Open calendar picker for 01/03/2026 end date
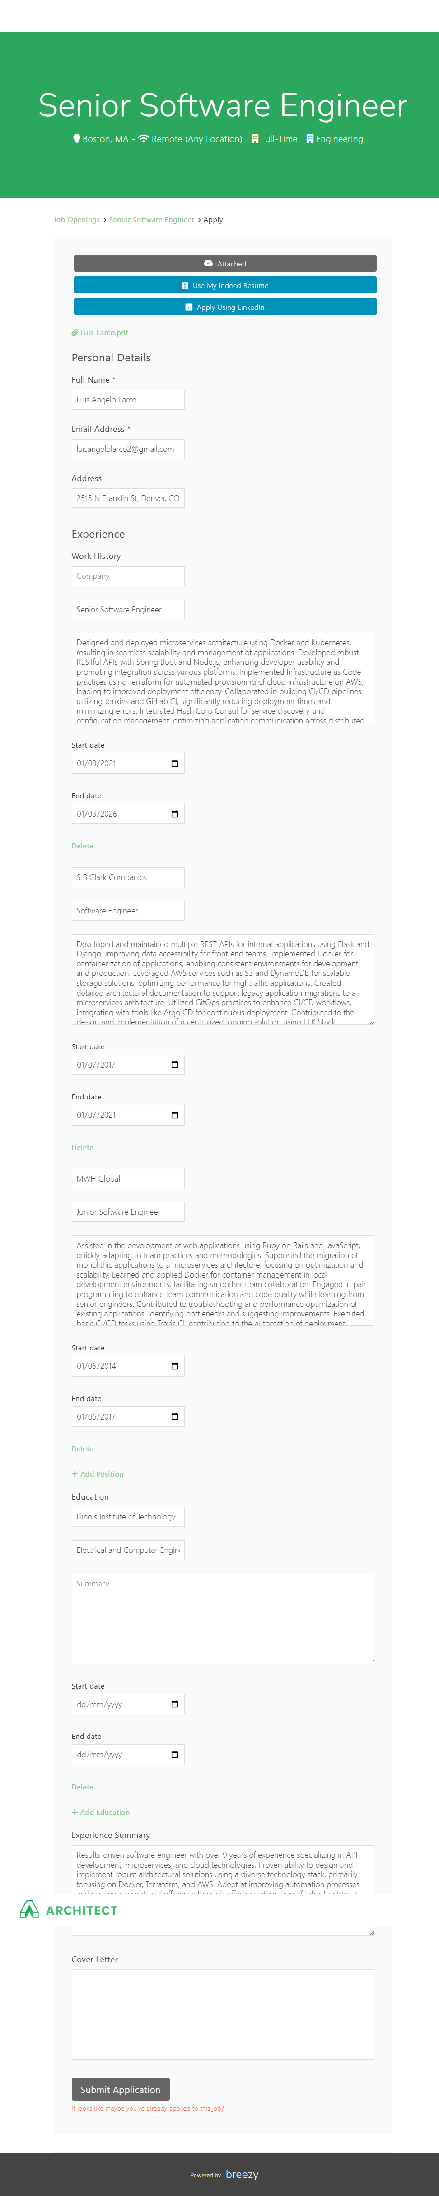Viewport: 439px width, 2196px height. pos(174,814)
